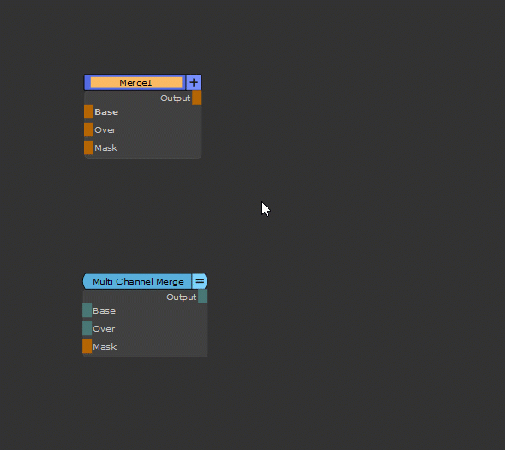This screenshot has width=505, height=450.
Task: Select Multi Channel Merge teal Output port
Action: [202, 297]
